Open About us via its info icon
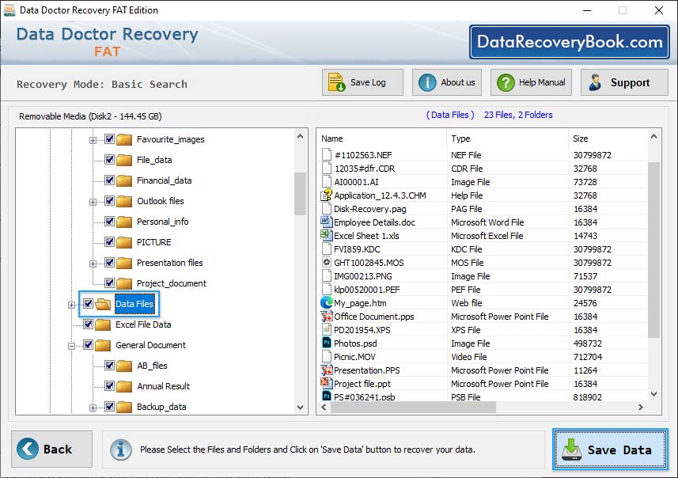This screenshot has width=678, height=478. click(427, 82)
